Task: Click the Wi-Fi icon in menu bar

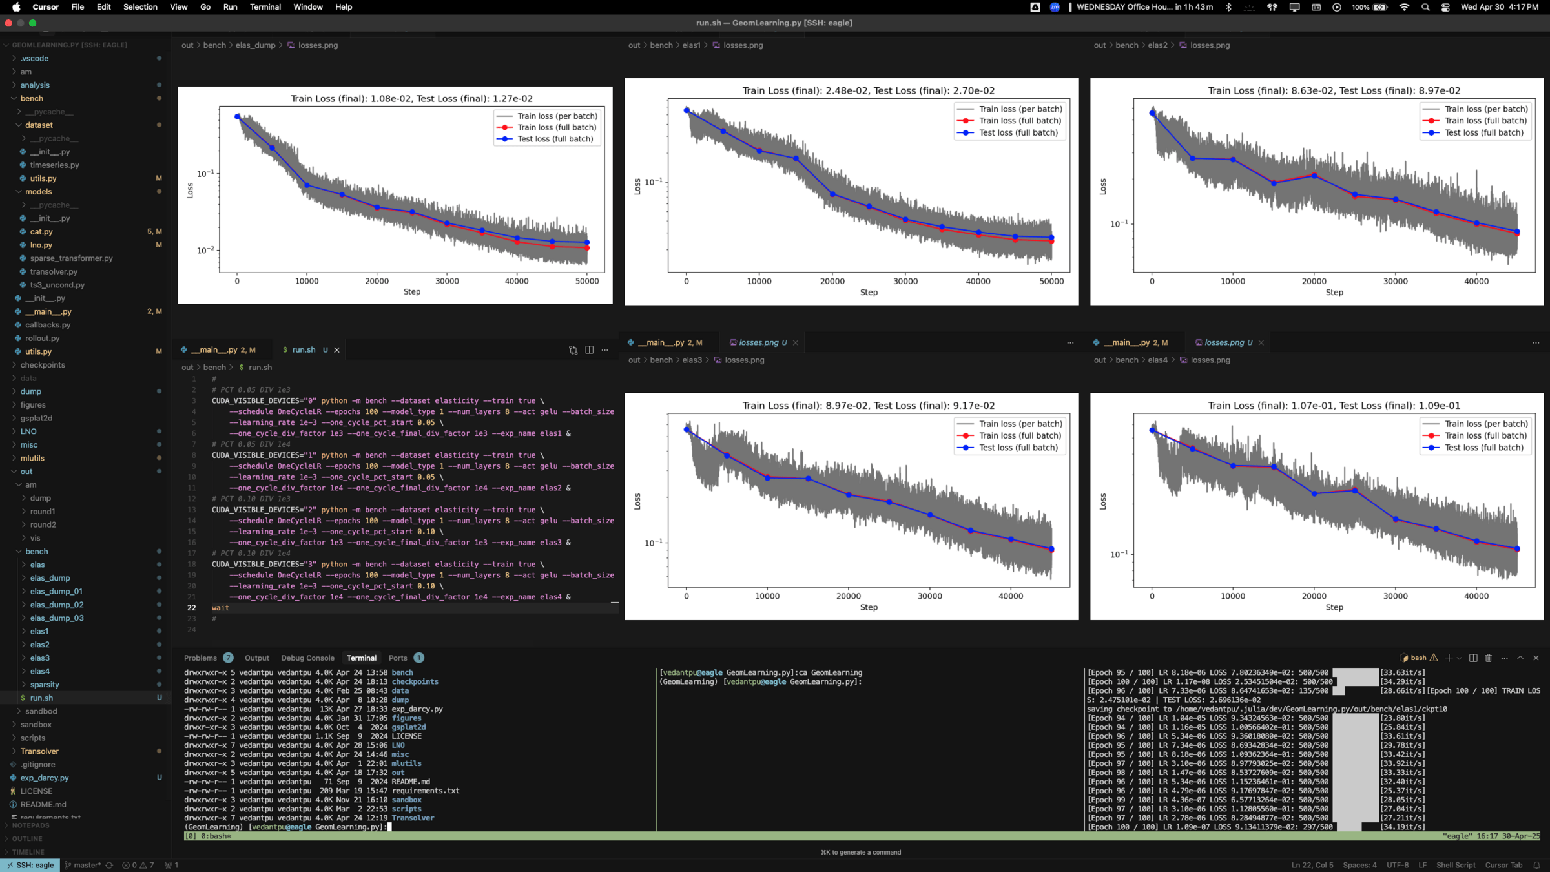Action: (x=1404, y=7)
